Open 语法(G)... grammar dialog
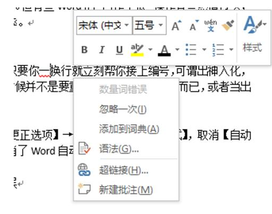 pyautogui.click(x=126, y=149)
